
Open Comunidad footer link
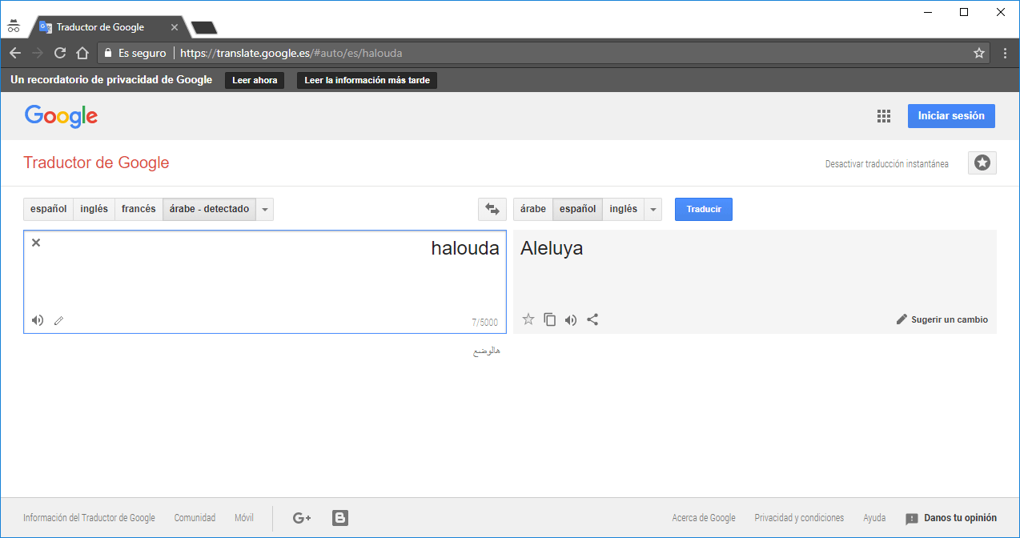[195, 518]
